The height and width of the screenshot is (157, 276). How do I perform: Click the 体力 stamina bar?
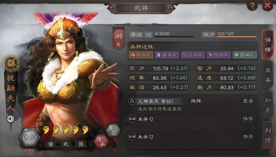pyautogui.click(x=236, y=37)
